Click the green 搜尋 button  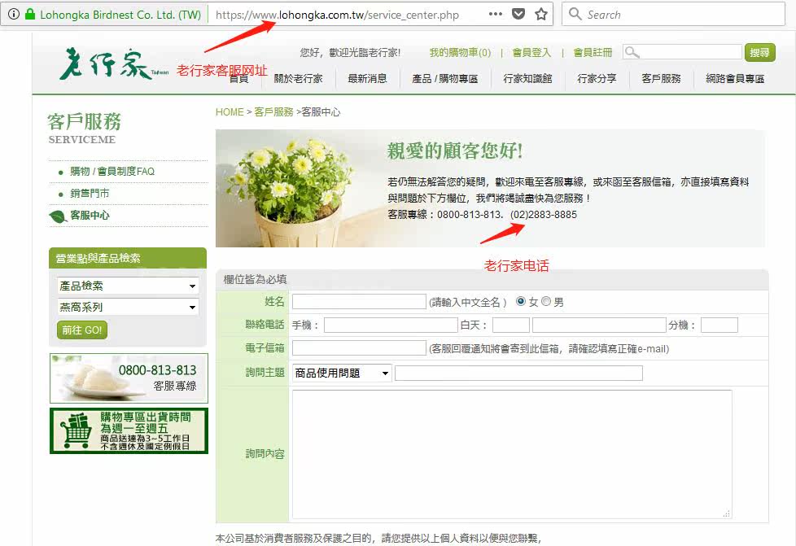760,52
